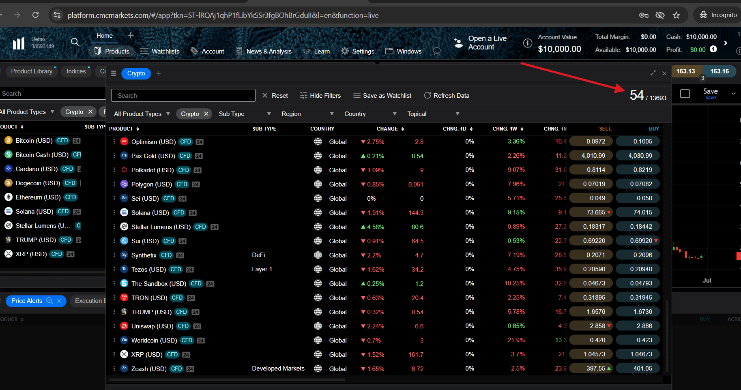Click the Open a Live Account person icon

tap(458, 43)
